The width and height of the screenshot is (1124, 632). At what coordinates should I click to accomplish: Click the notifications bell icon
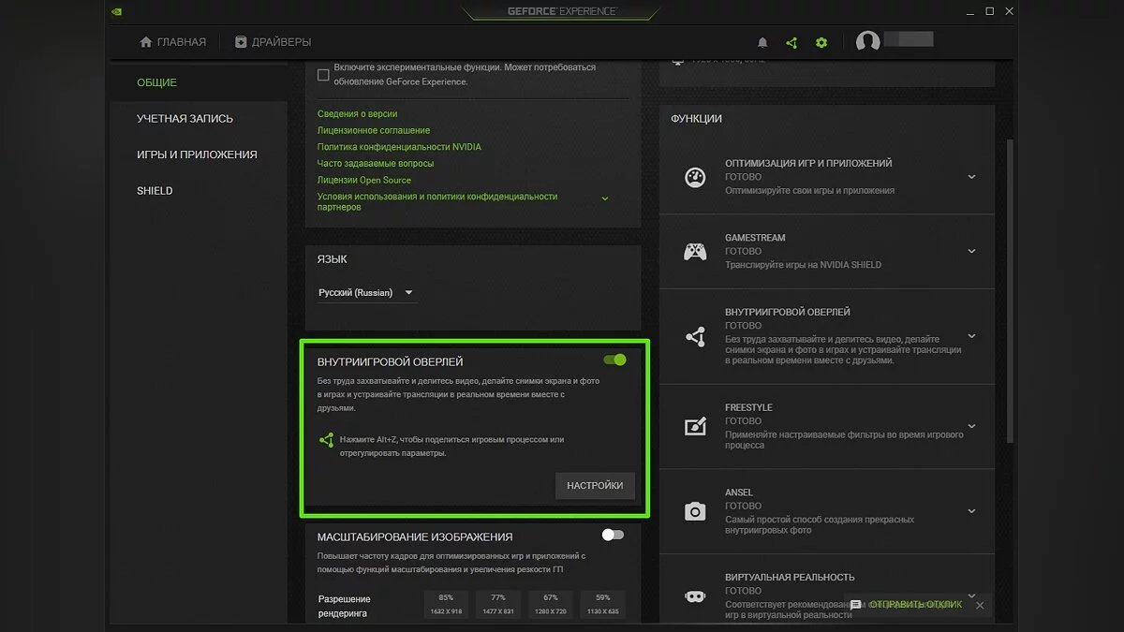click(x=762, y=43)
